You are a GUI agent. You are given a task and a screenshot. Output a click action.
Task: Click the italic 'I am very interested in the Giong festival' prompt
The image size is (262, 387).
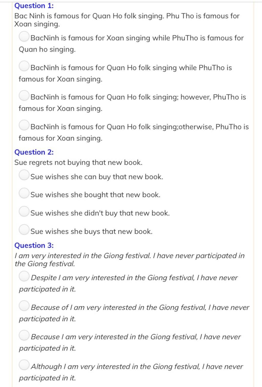[129, 260]
